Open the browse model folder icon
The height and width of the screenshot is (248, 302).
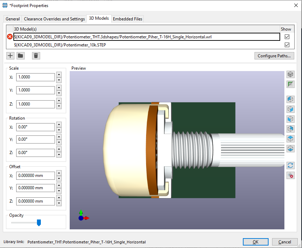pyautogui.click(x=20, y=56)
